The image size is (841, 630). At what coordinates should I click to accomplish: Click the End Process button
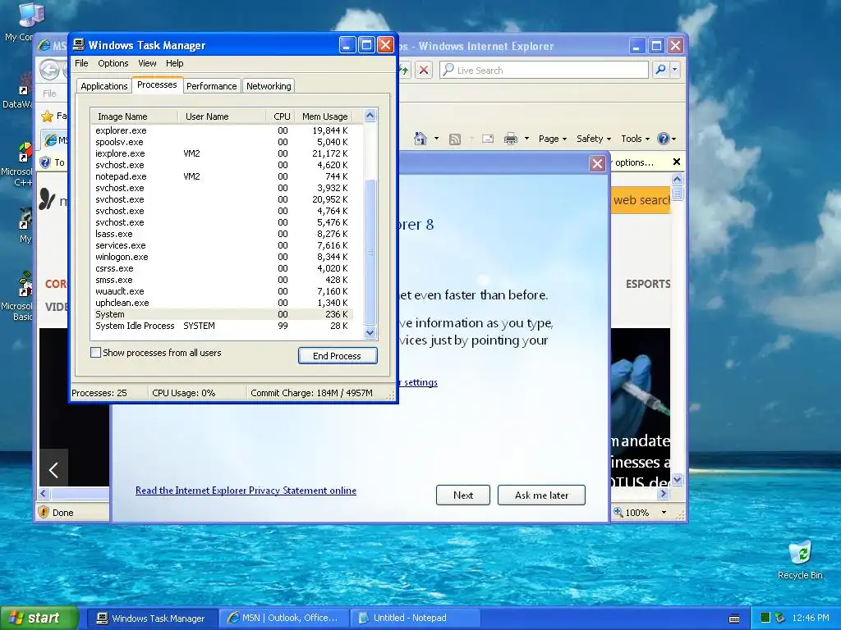(338, 356)
